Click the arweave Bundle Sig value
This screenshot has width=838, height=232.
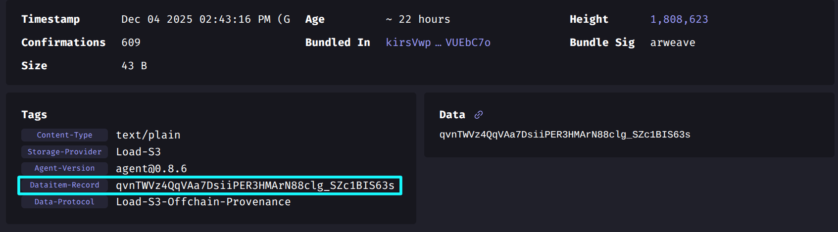coord(673,43)
